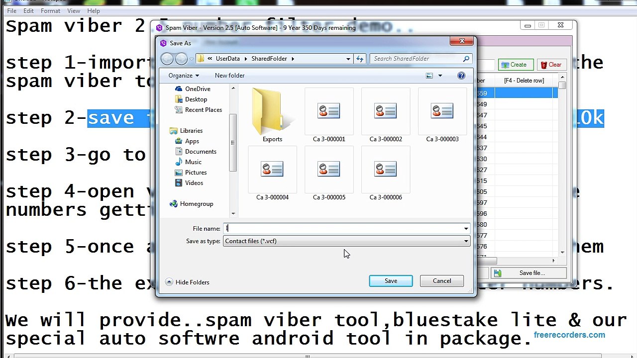The width and height of the screenshot is (637, 358).
Task: Open the Pictures library
Action: [191, 173]
